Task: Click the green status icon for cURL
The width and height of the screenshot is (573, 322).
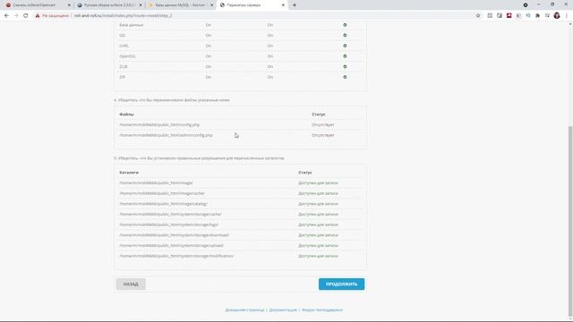Action: pyautogui.click(x=345, y=46)
